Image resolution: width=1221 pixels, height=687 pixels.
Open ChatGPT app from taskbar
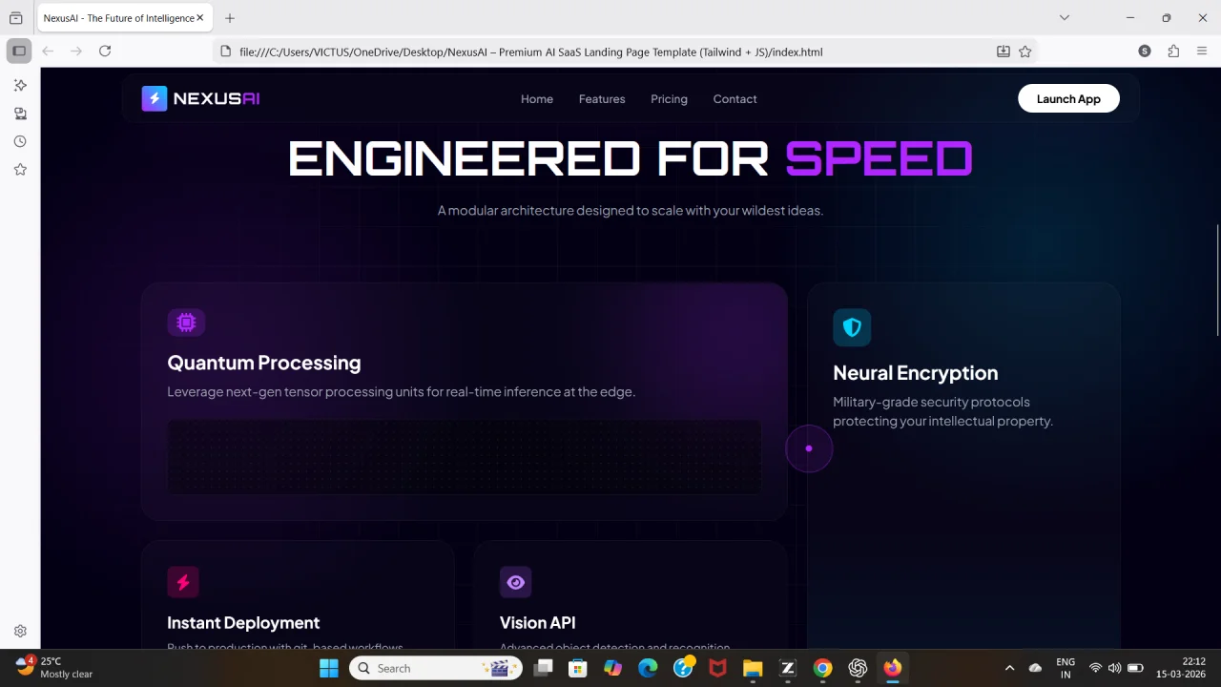858,668
